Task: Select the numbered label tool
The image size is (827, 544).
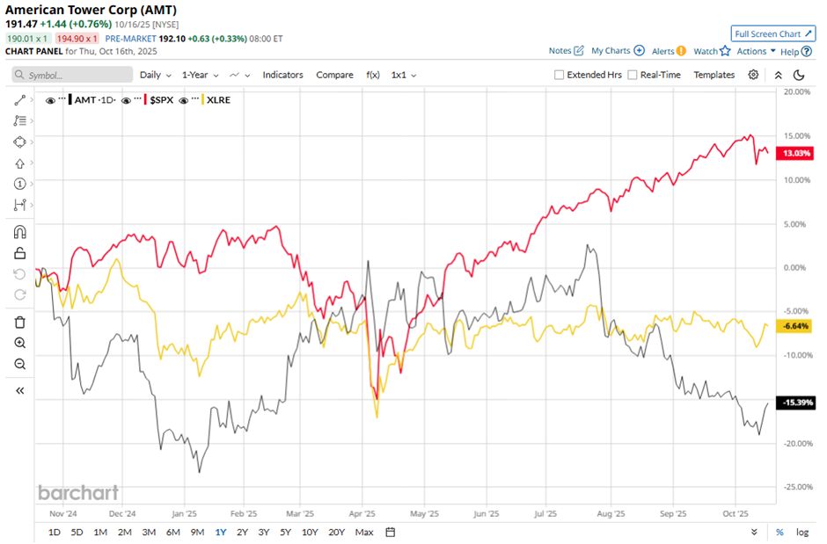Action: point(19,184)
